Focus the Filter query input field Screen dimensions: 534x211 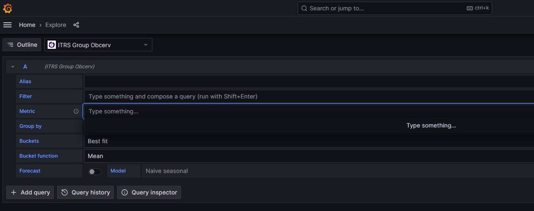point(309,96)
